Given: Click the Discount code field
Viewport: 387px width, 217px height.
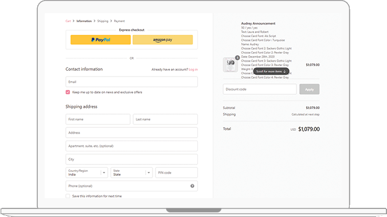Looking at the screenshot, I should coord(260,89).
